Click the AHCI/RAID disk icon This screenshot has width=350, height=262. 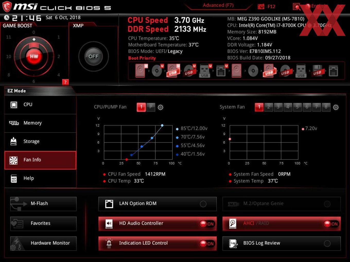pos(233,224)
